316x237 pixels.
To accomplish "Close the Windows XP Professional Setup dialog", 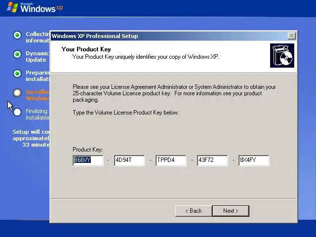I will coord(292,36).
